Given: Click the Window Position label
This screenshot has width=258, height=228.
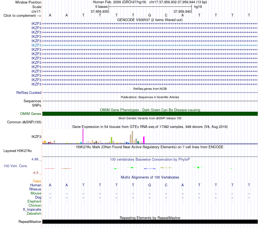Looking at the screenshot, I should coord(28,2).
